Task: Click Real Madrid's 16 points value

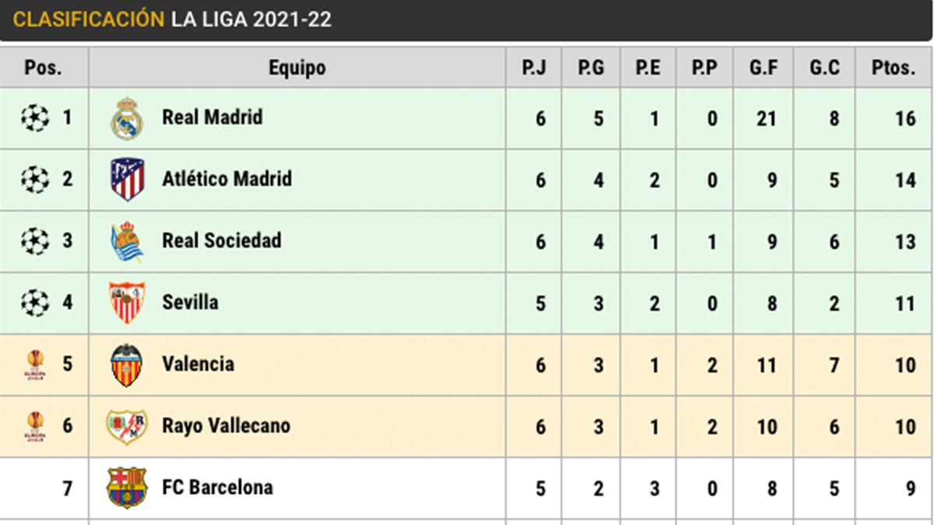Action: coord(904,119)
